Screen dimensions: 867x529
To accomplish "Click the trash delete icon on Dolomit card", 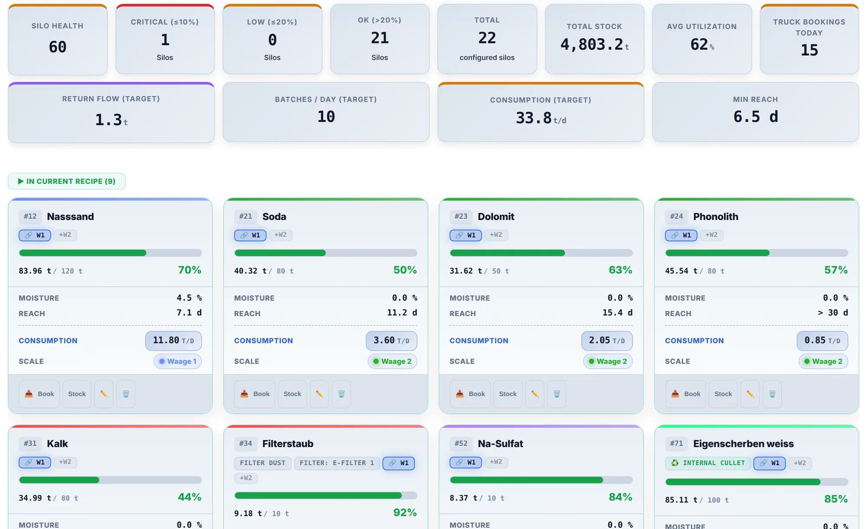I will pos(557,394).
